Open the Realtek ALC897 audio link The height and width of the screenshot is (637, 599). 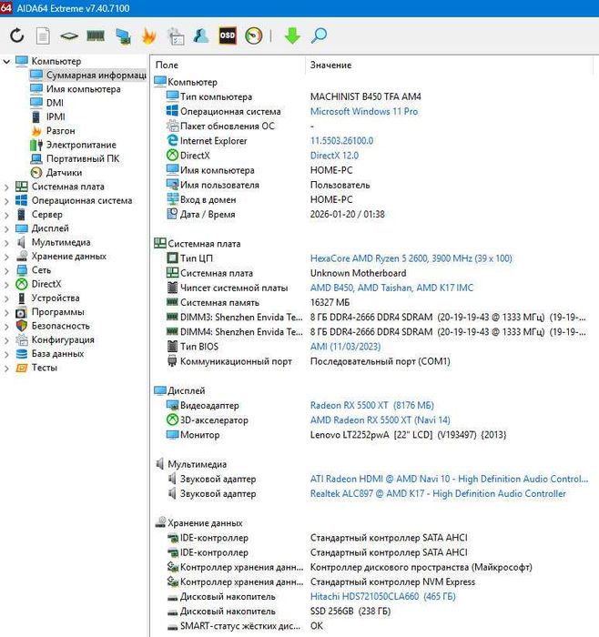click(438, 493)
